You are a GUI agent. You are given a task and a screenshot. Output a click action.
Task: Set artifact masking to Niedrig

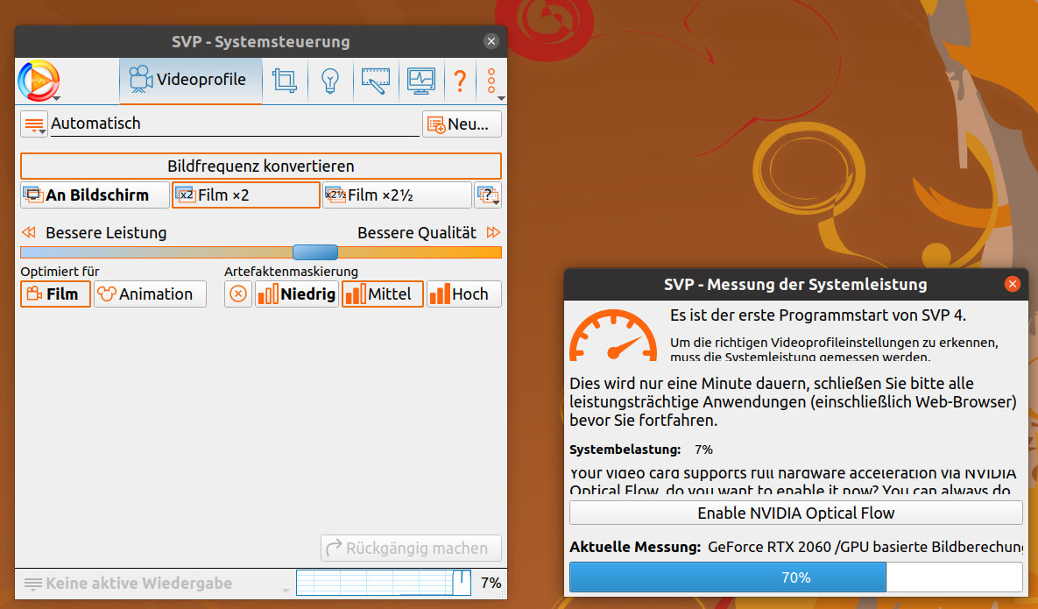pos(296,294)
